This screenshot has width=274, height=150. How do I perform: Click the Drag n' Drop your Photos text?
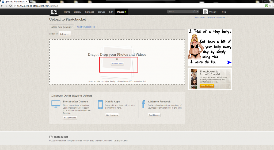click(117, 55)
